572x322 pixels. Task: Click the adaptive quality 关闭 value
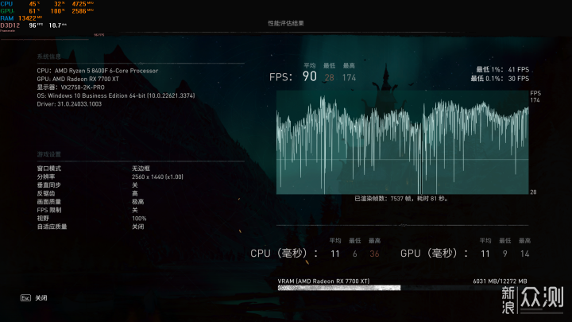point(138,227)
